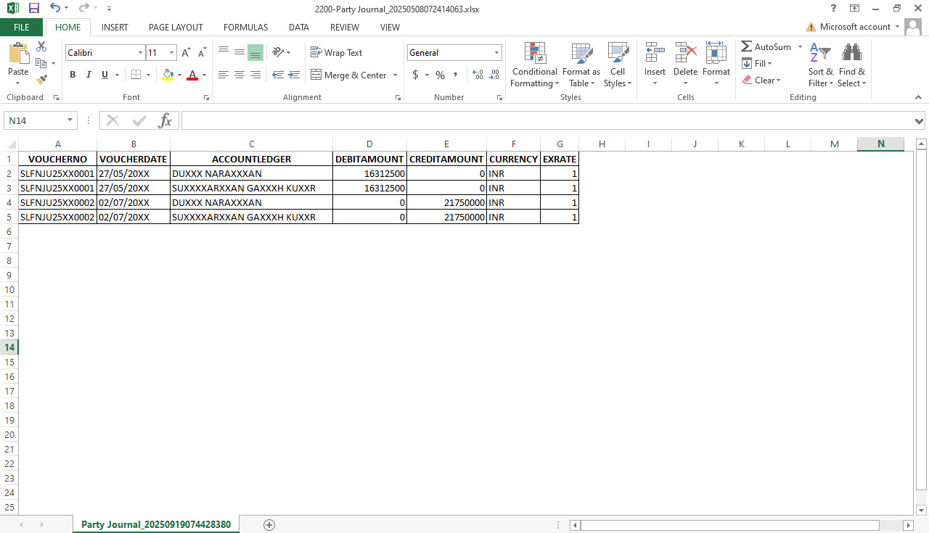Open the FORMULAS ribbon tab
Viewport: 929px width, 533px height.
(245, 28)
